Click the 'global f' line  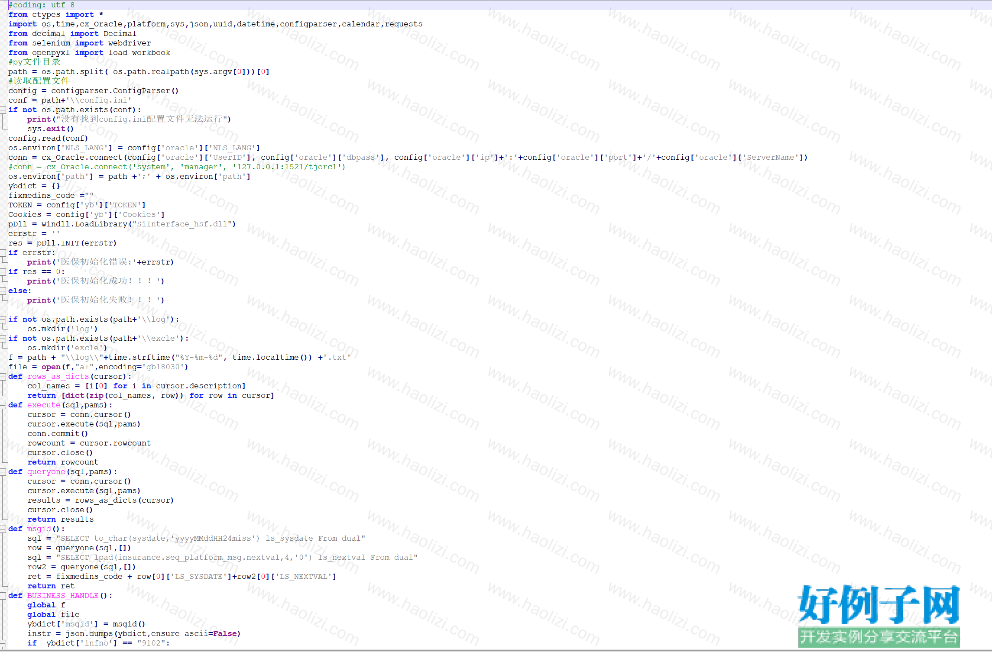(46, 605)
